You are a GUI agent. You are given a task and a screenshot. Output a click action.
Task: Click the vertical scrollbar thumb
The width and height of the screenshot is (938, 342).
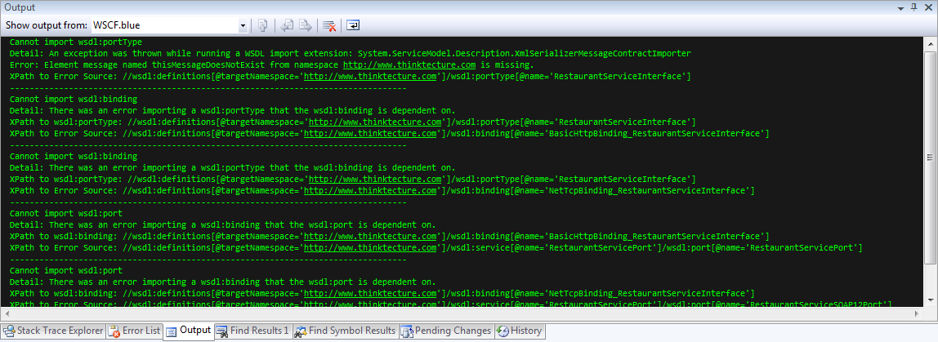coord(930,158)
